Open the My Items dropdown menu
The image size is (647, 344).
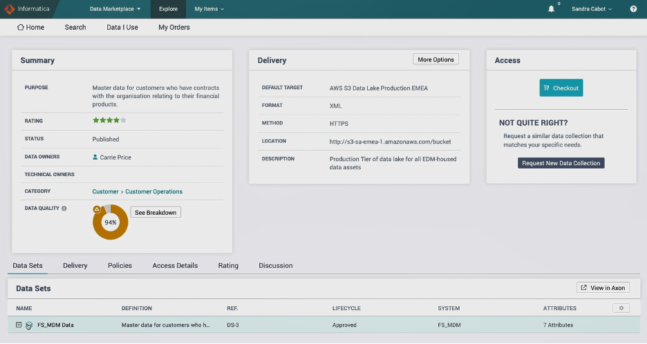tap(209, 9)
